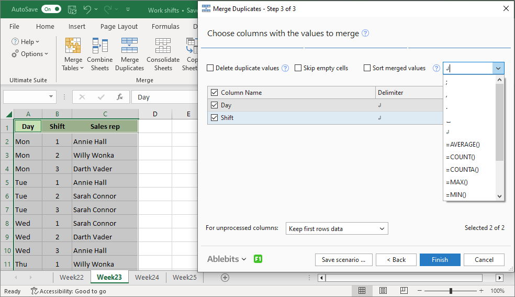The image size is (515, 297).
Task: Toggle the Column Name header checkbox
Action: pyautogui.click(x=214, y=93)
